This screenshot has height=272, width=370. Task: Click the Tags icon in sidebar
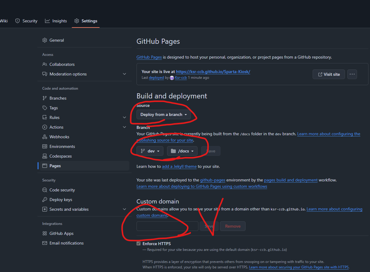45,108
